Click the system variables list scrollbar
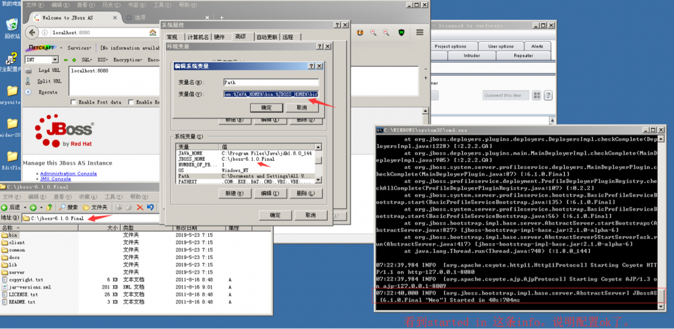 pyautogui.click(x=318, y=164)
